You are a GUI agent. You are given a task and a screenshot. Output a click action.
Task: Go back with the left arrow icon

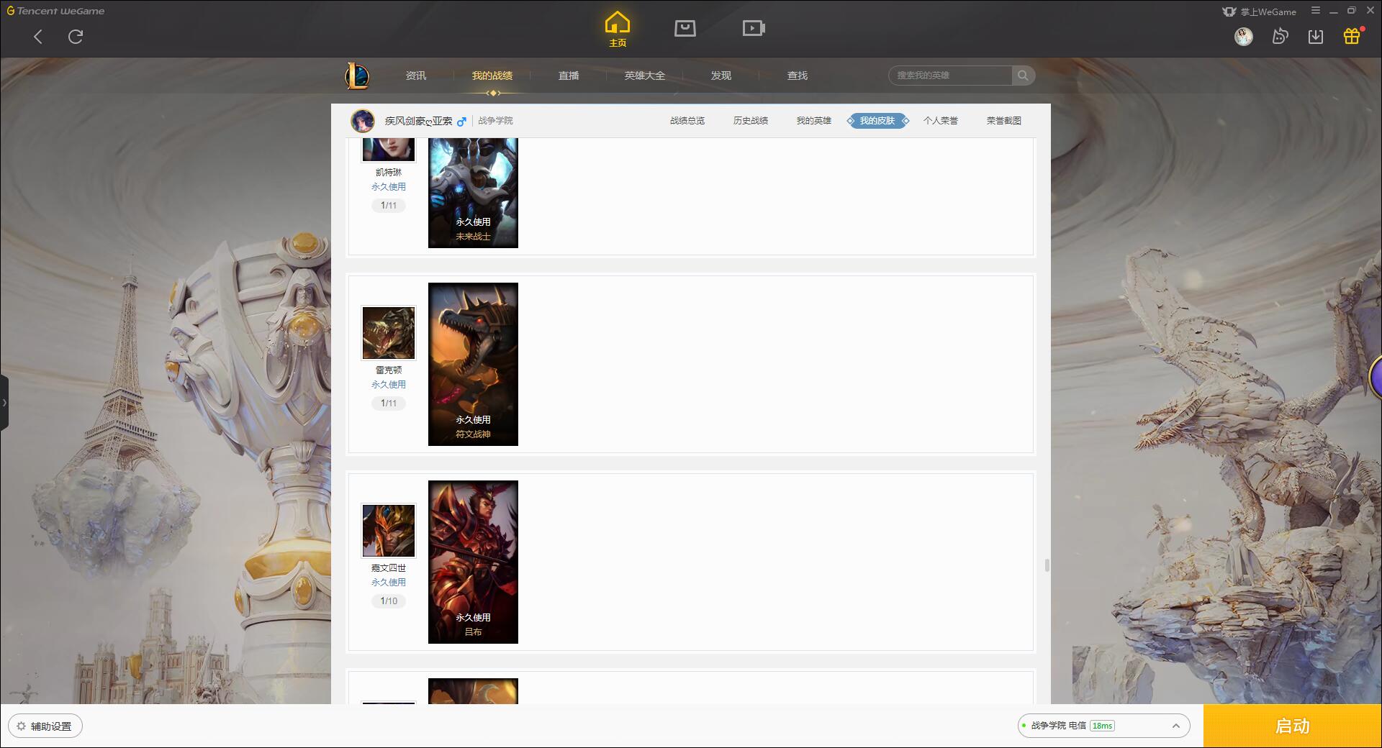pos(38,37)
